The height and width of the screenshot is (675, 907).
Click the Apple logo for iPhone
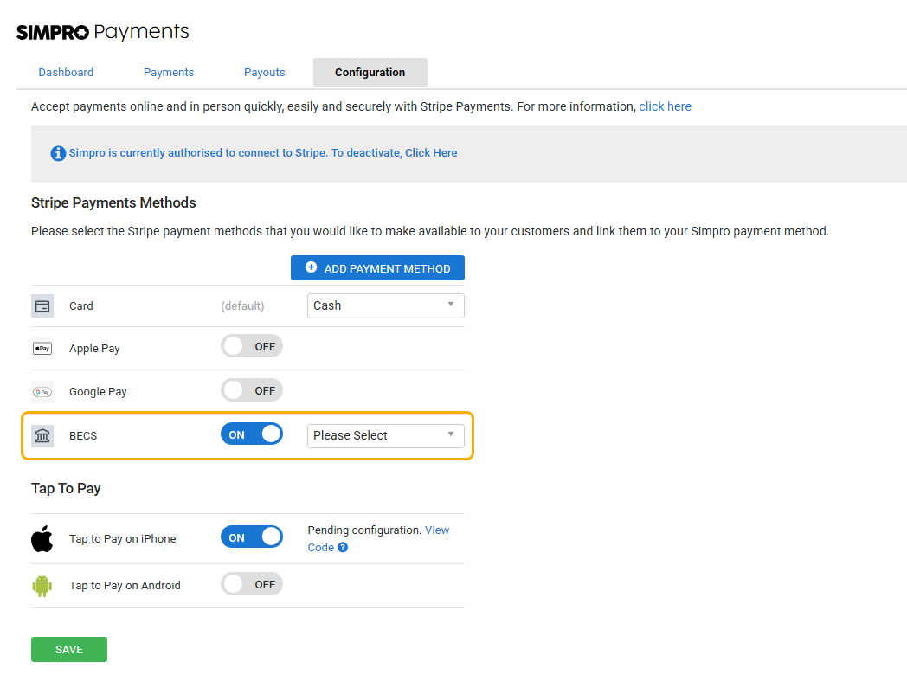(42, 538)
